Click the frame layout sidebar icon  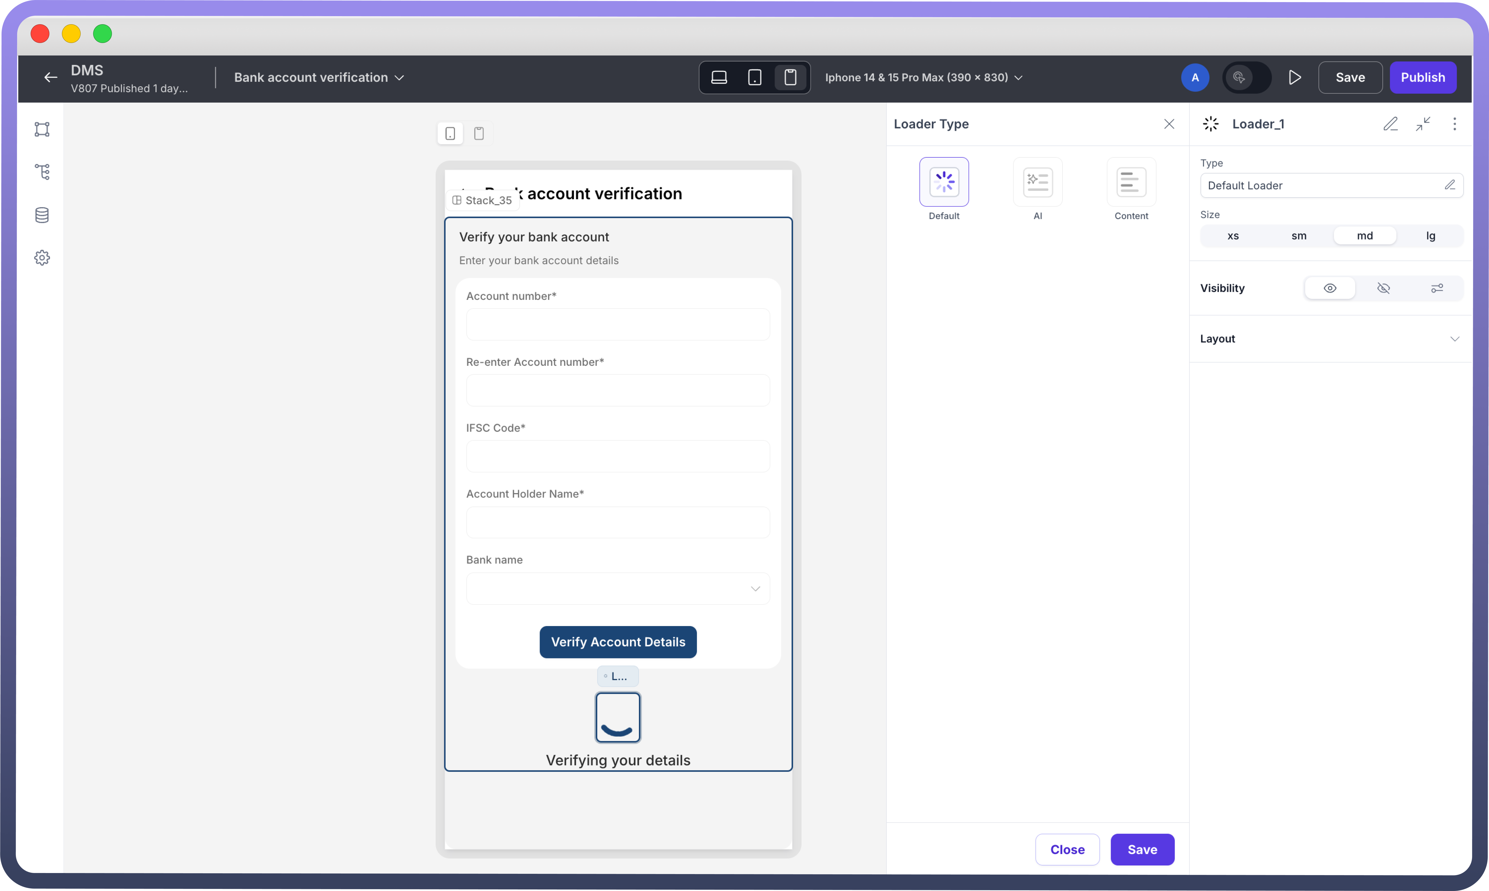[x=42, y=129]
